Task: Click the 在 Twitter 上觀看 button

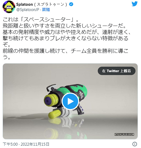Action: [x=117, y=71]
